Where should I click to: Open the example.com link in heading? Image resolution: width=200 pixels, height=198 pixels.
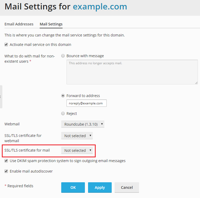(100, 7)
